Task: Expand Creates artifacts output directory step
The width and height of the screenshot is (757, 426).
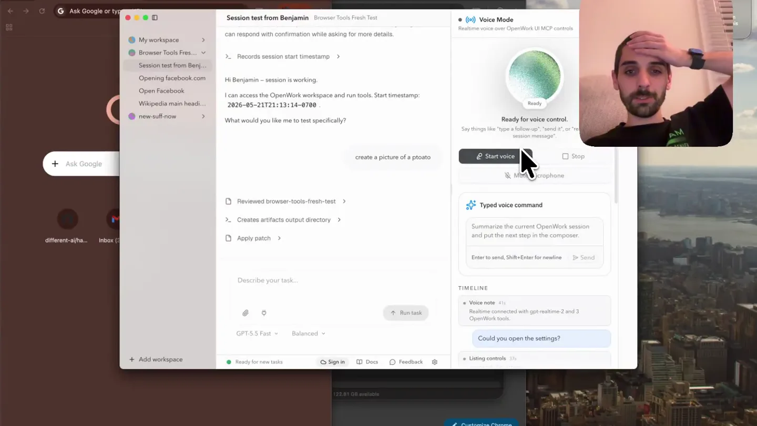Action: pos(283,220)
